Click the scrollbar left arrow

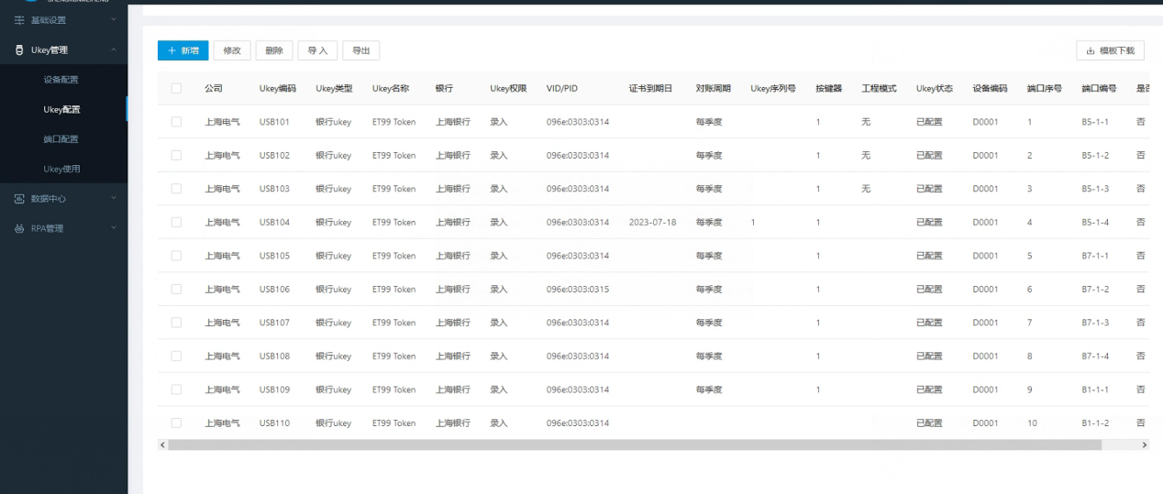162,445
